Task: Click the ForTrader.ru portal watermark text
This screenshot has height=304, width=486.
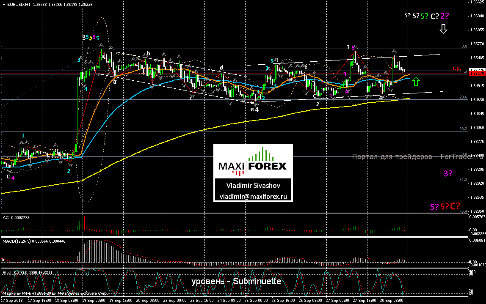Action: 417,157
